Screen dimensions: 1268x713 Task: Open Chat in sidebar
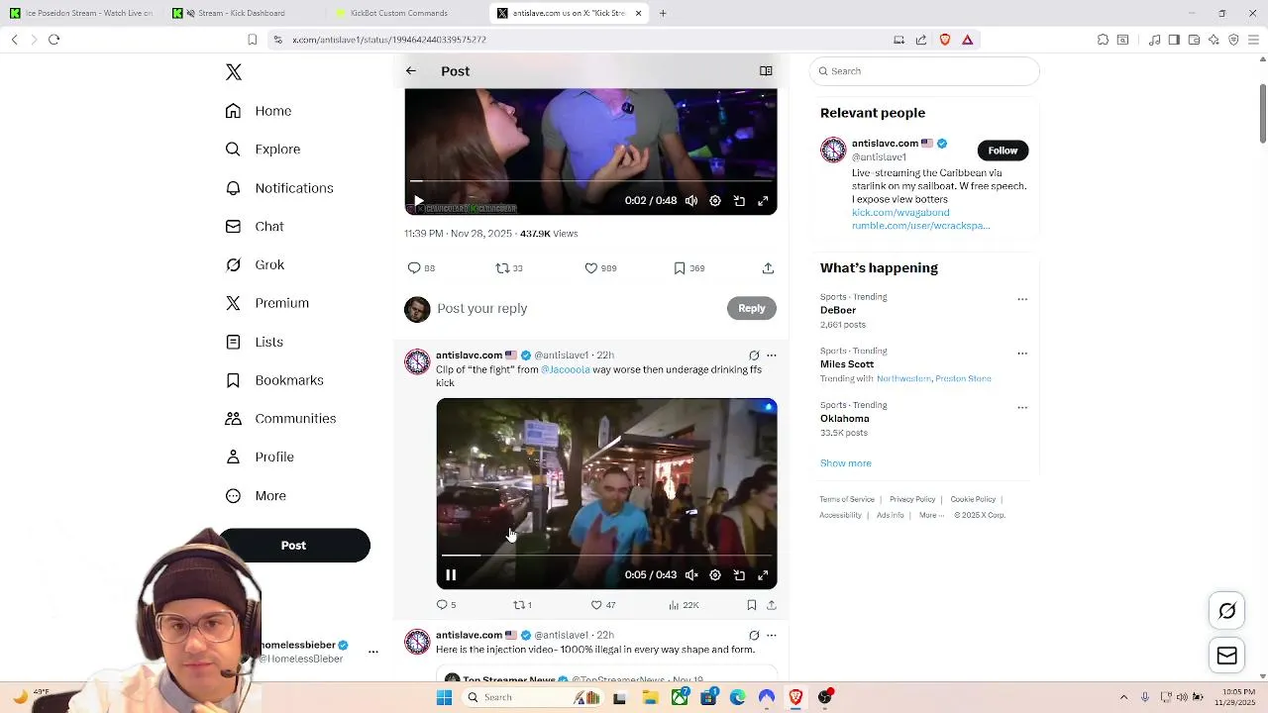tap(256, 227)
